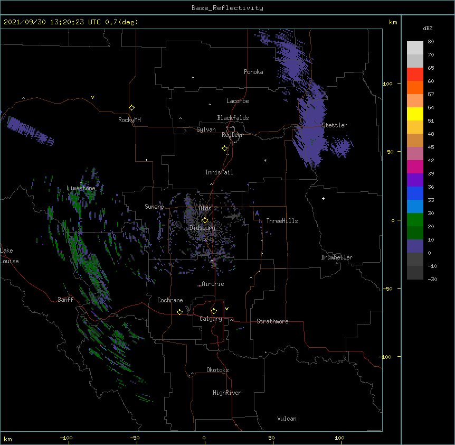Viewport: 455px width, 445px height.
Task: Select the yellow diamond marker above Calgary label
Action: (214, 311)
